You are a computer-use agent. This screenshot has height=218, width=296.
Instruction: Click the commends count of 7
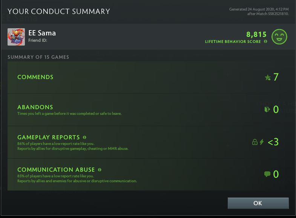(276, 77)
